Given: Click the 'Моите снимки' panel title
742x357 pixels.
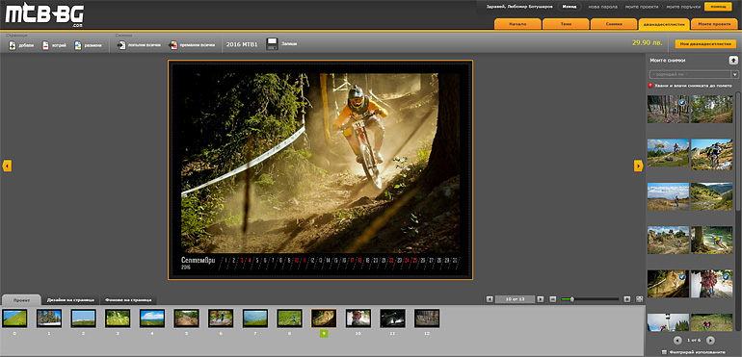Looking at the screenshot, I should pos(667,60).
